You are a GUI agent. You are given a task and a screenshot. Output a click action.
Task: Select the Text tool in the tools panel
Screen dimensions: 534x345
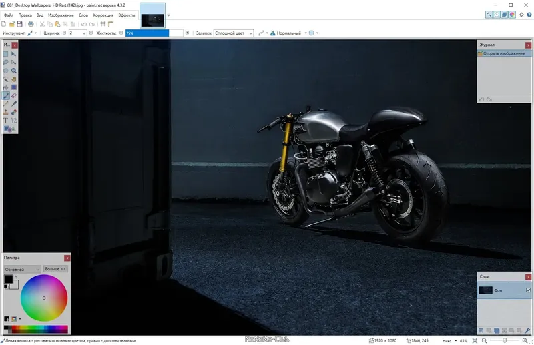(x=6, y=121)
